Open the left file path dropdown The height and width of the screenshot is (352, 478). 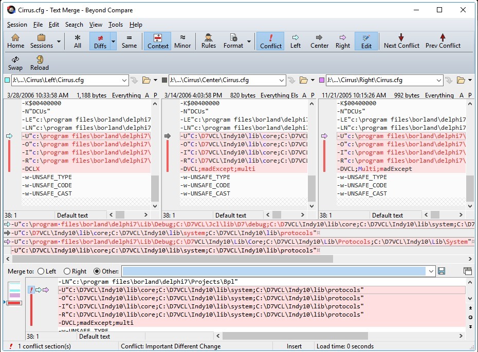[x=124, y=81]
